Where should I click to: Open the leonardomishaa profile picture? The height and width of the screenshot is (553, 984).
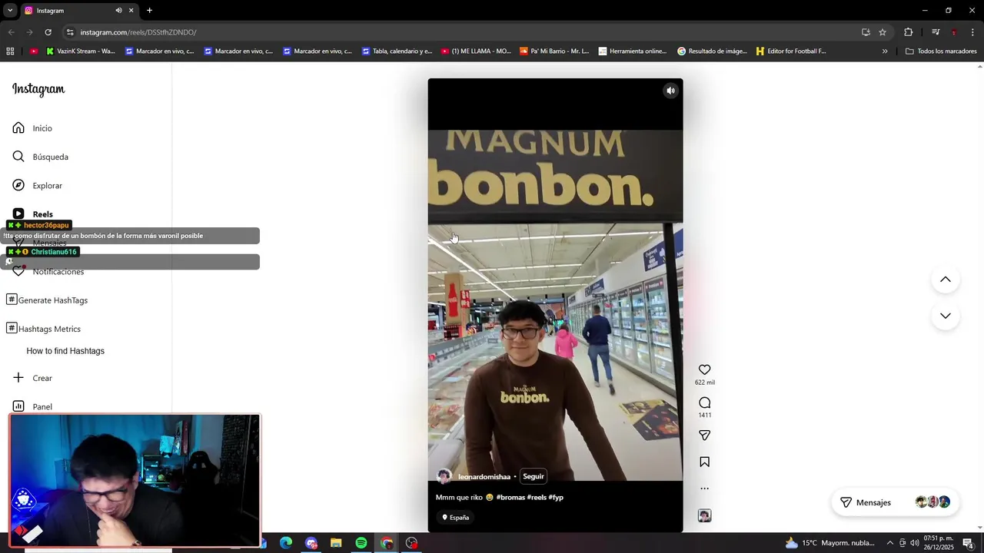[x=444, y=476]
